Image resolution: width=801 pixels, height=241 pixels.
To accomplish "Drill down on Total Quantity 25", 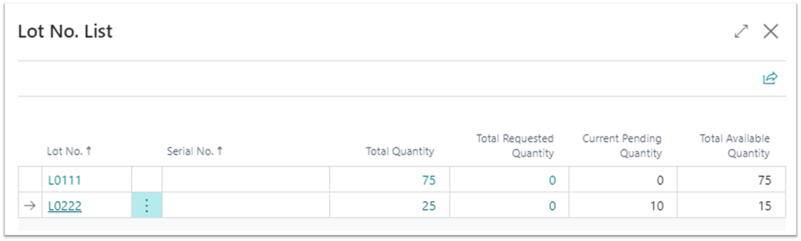I will (429, 206).
